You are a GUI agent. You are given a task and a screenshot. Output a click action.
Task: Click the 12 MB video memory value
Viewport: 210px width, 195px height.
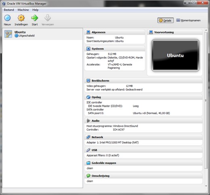[x=129, y=86]
